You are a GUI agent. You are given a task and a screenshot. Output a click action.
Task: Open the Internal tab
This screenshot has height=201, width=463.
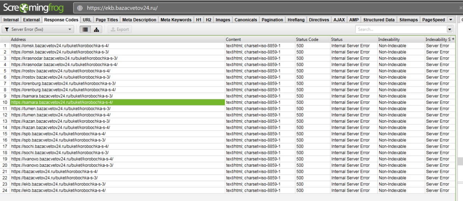11,20
